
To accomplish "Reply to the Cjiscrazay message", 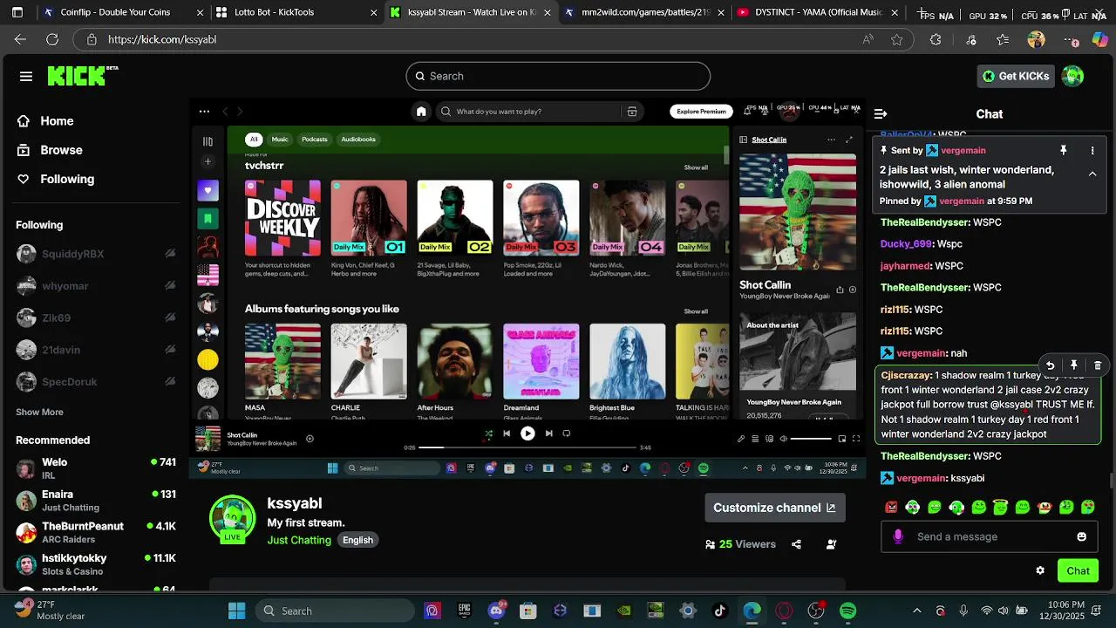I will 1051,365.
